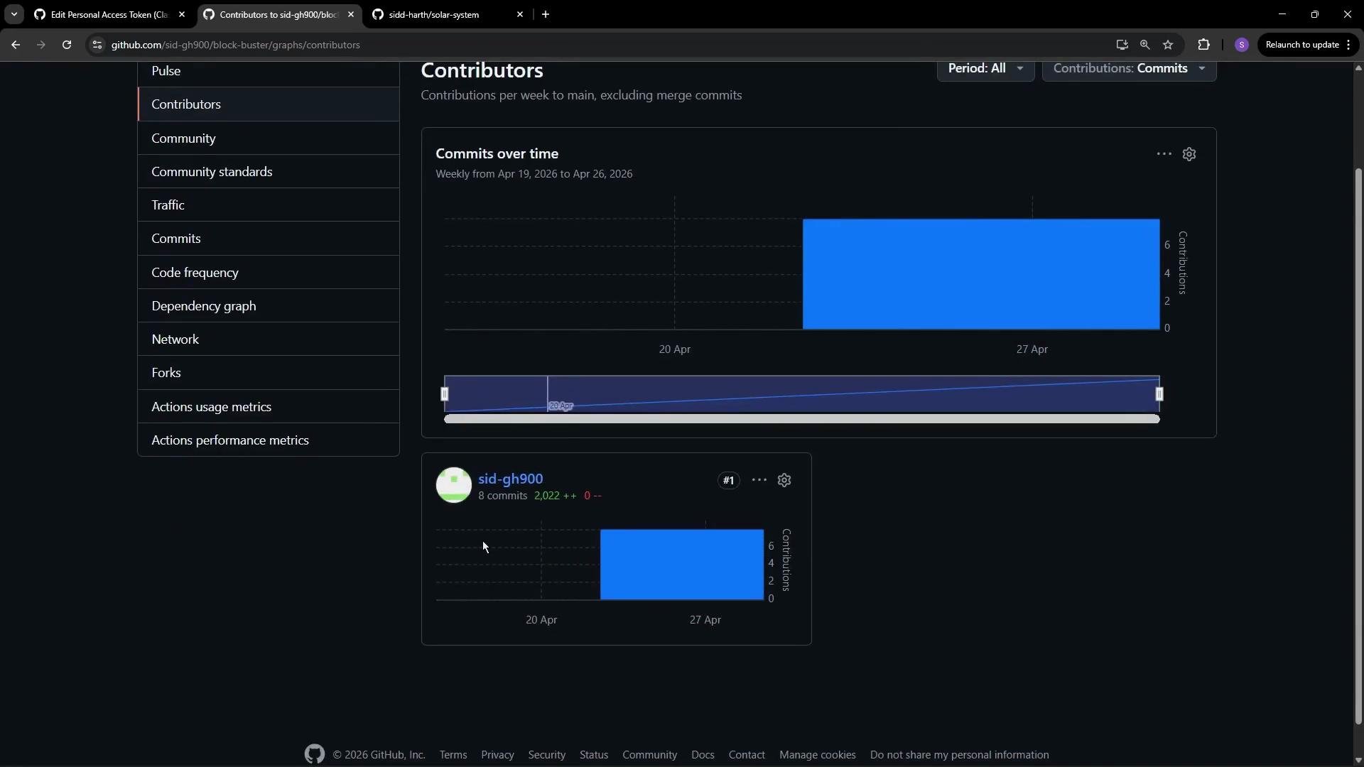The width and height of the screenshot is (1364, 767).
Task: Open Docs link in footer
Action: click(703, 755)
